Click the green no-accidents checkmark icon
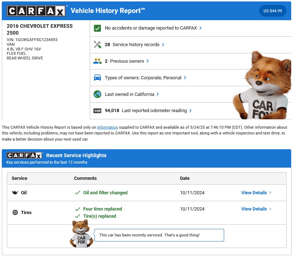 pos(97,28)
